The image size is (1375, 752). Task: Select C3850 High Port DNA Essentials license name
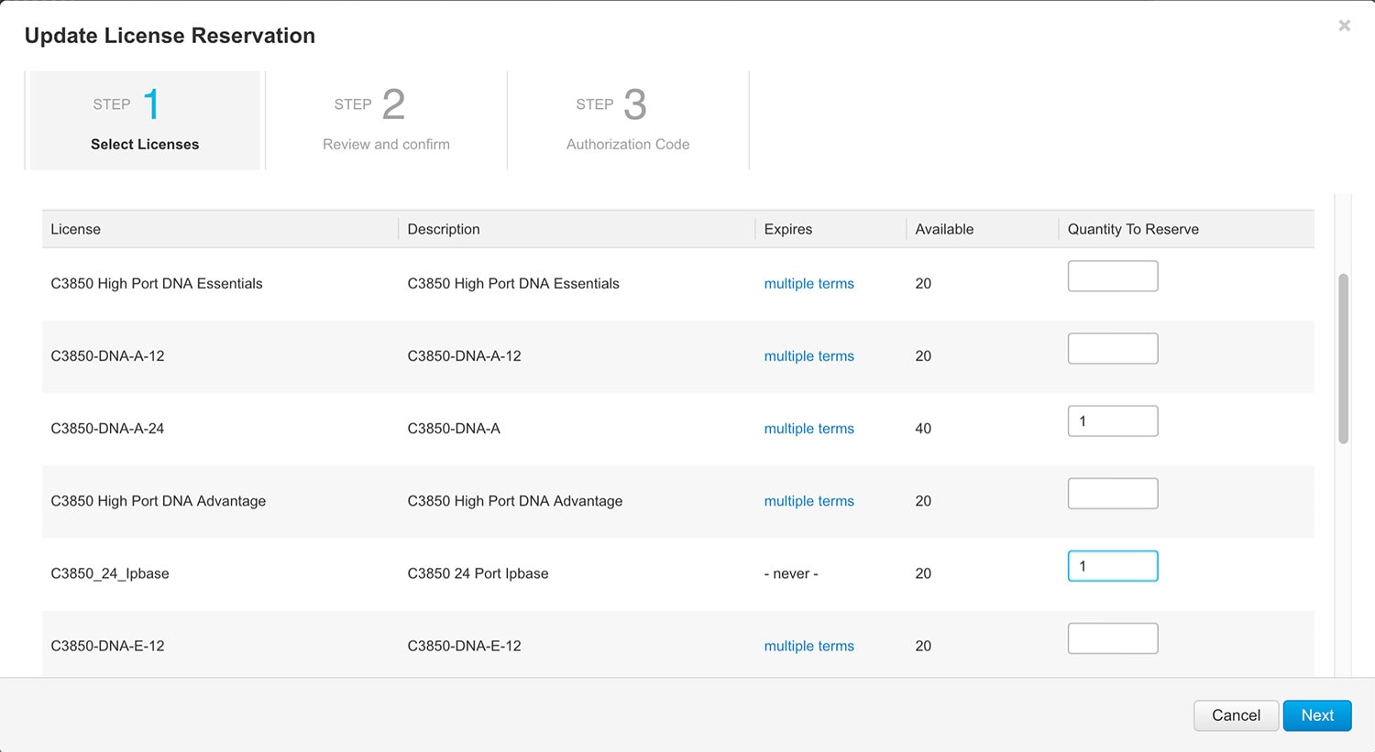(x=157, y=284)
